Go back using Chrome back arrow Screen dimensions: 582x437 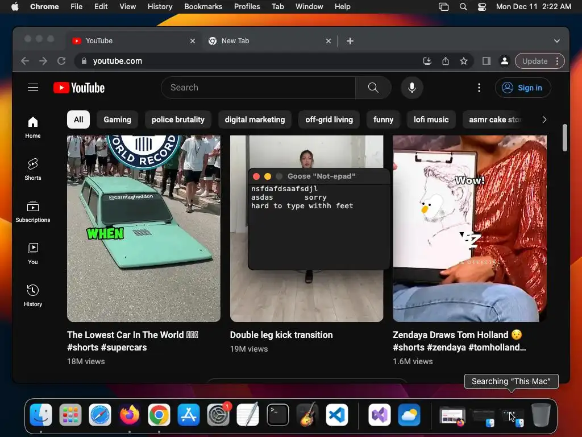click(25, 61)
